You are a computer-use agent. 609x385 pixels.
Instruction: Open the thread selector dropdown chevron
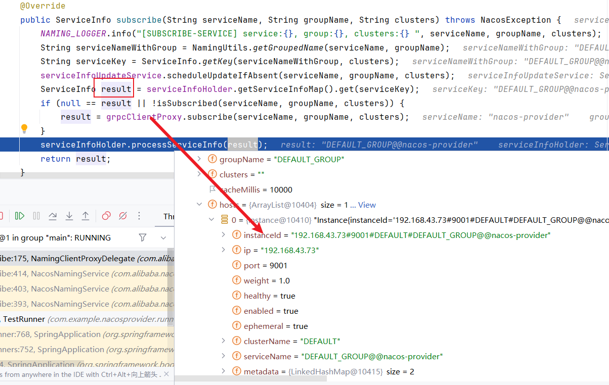163,237
